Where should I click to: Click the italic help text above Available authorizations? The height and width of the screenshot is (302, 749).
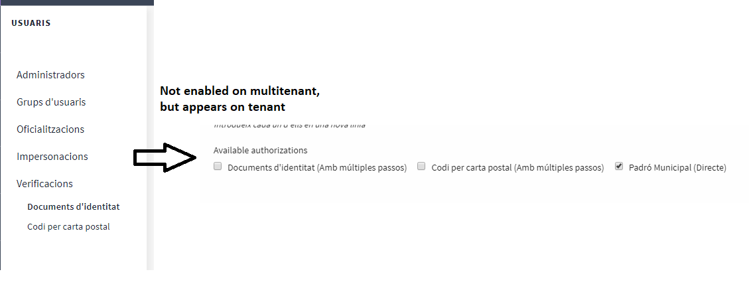pyautogui.click(x=289, y=125)
